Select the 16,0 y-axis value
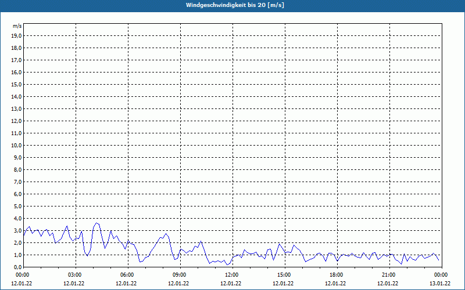The width and height of the screenshot is (465, 290). pyautogui.click(x=17, y=72)
